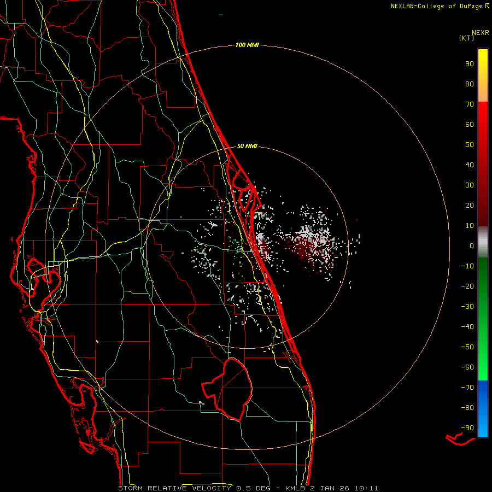Click the 40 value on velocity scale
Viewport: 492px width, 492px height.
[470, 165]
